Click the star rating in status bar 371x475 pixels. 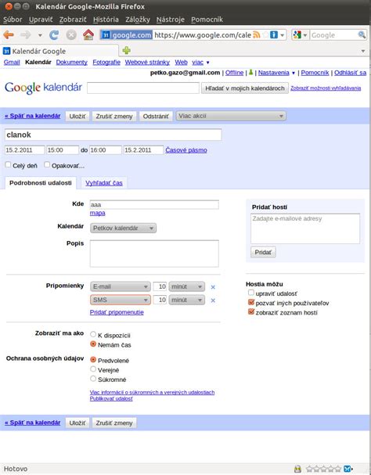pos(324,469)
